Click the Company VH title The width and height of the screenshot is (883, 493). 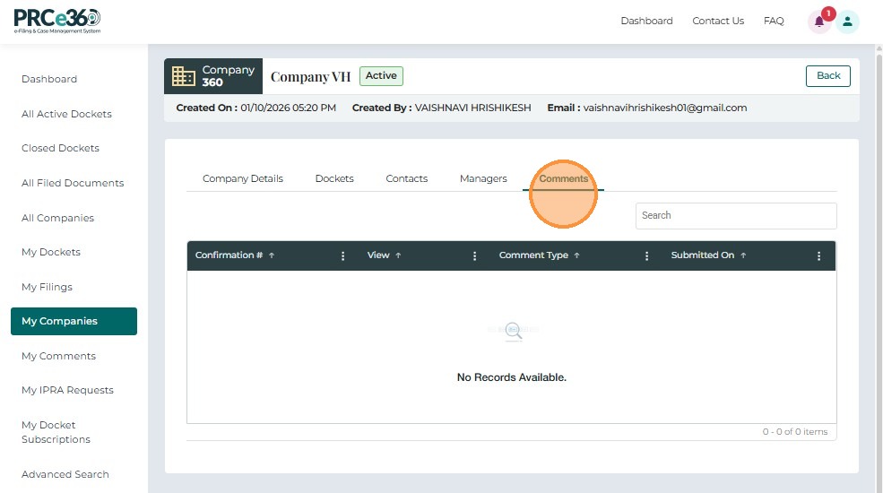pos(310,76)
